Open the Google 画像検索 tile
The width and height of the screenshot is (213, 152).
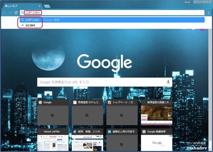click(157, 140)
